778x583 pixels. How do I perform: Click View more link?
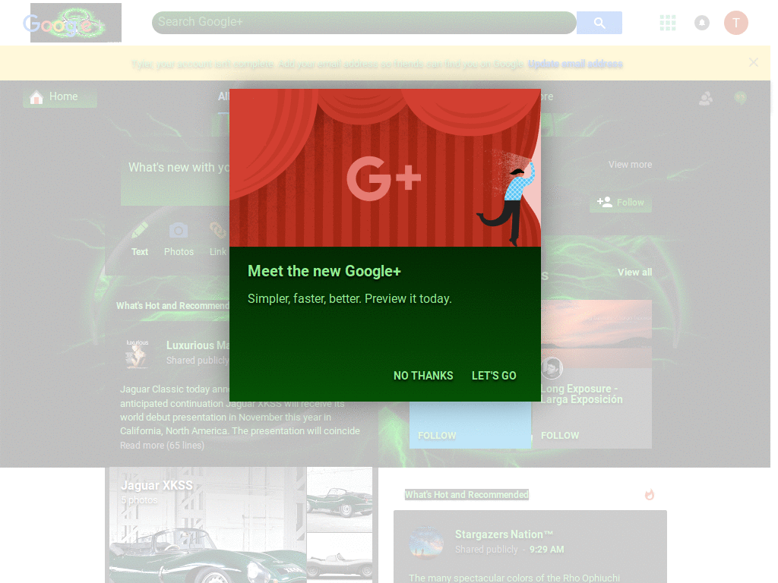630,165
